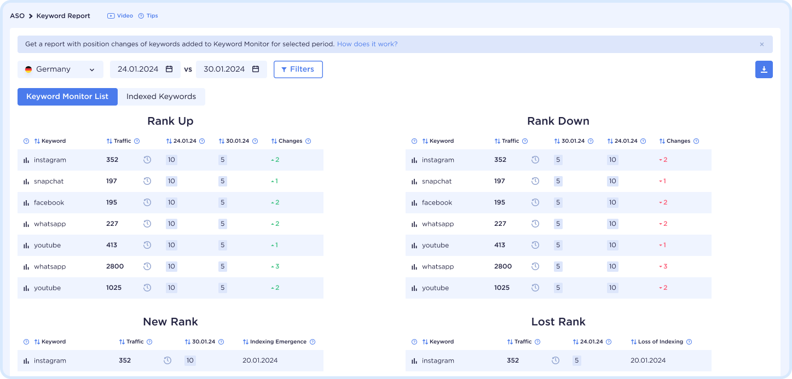This screenshot has width=792, height=379.
Task: Open the 30.01.2024 date picker
Action: pyautogui.click(x=231, y=69)
